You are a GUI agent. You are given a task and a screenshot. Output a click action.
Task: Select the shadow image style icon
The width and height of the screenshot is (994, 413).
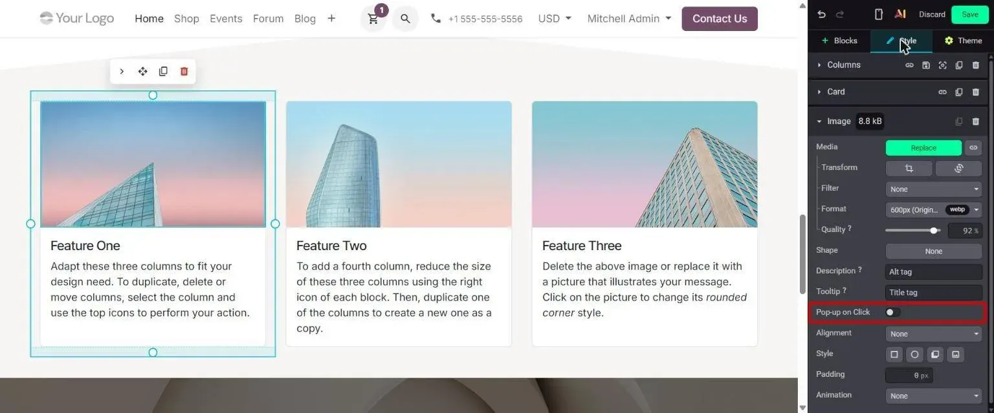(x=934, y=354)
